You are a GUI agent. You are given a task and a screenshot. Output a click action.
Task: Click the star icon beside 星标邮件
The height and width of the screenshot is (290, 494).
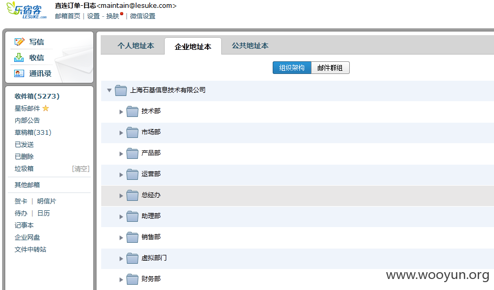pos(46,108)
